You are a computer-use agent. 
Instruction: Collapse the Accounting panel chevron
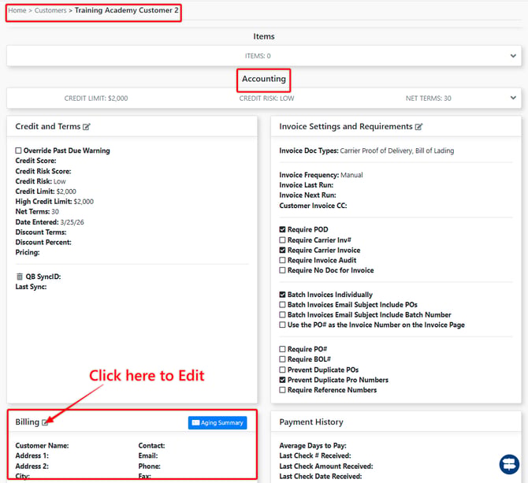(x=513, y=98)
